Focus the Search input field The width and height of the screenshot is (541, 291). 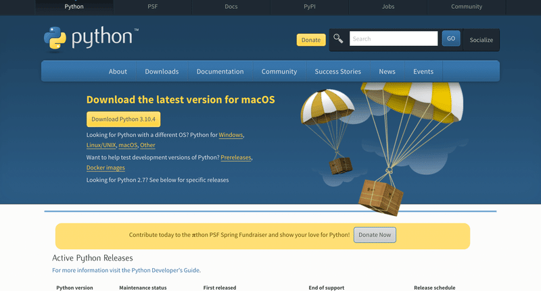[x=394, y=38]
